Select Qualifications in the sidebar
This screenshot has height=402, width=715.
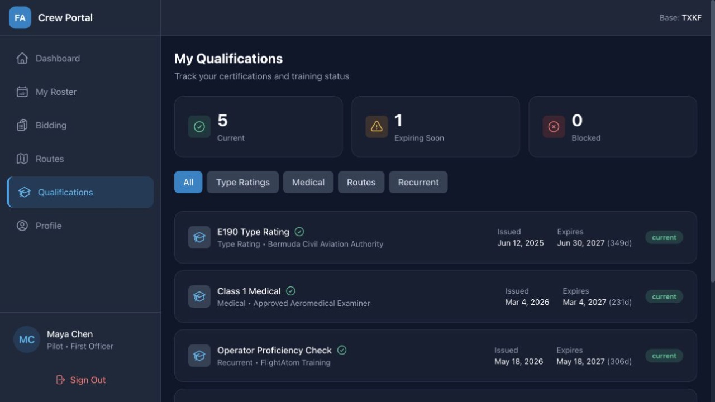80,192
